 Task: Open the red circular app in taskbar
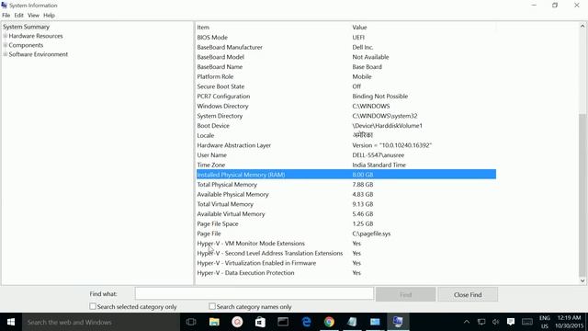[x=237, y=322]
